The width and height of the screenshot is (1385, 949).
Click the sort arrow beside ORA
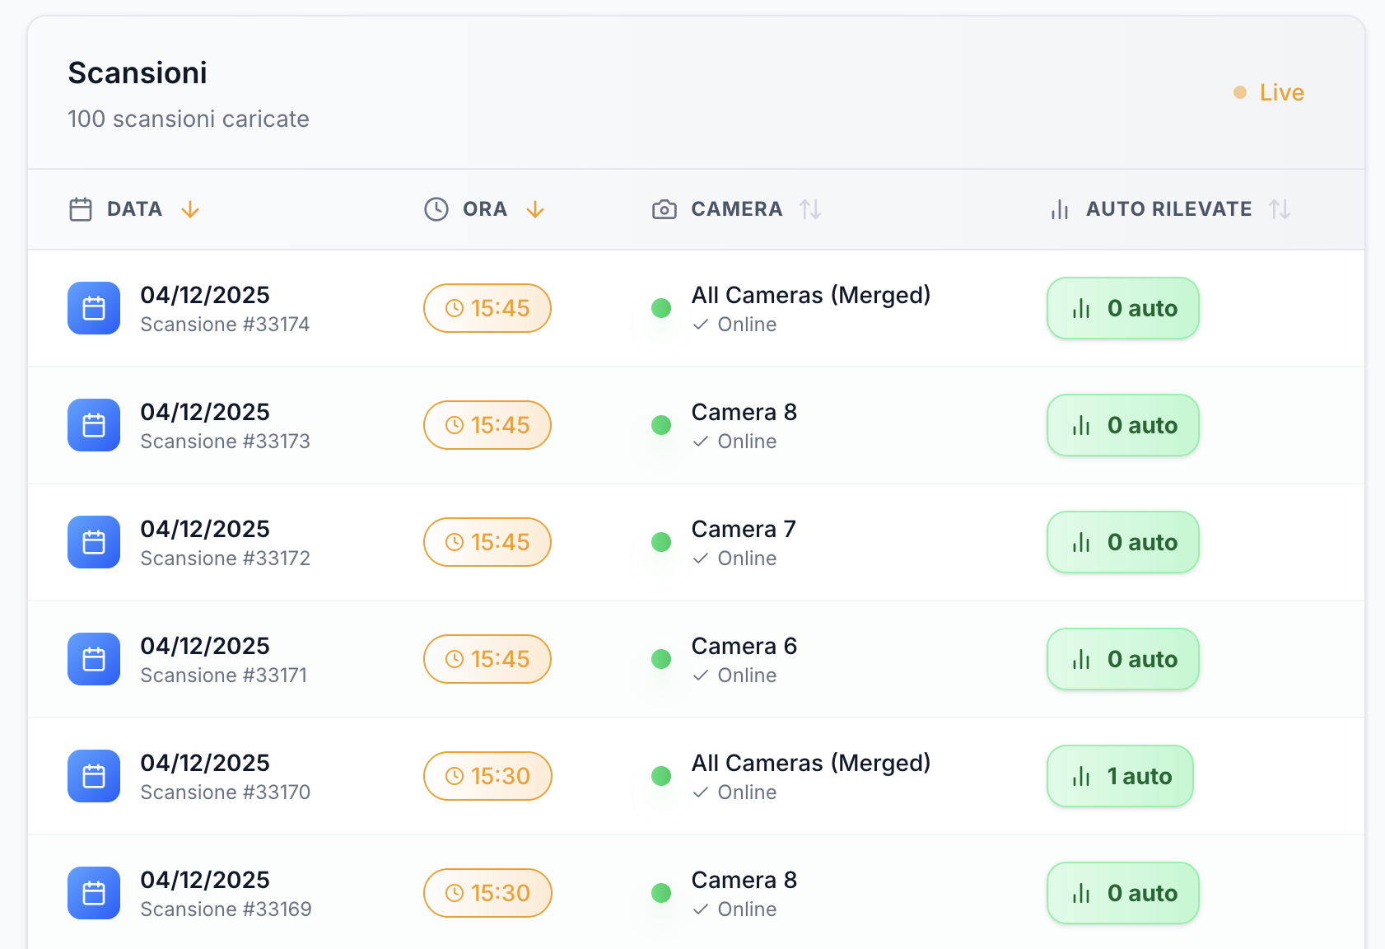coord(535,210)
